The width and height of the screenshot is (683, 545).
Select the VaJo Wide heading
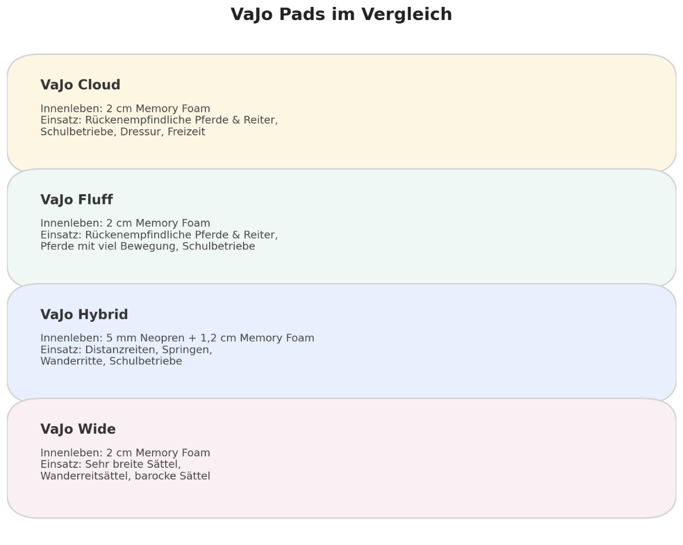point(78,429)
